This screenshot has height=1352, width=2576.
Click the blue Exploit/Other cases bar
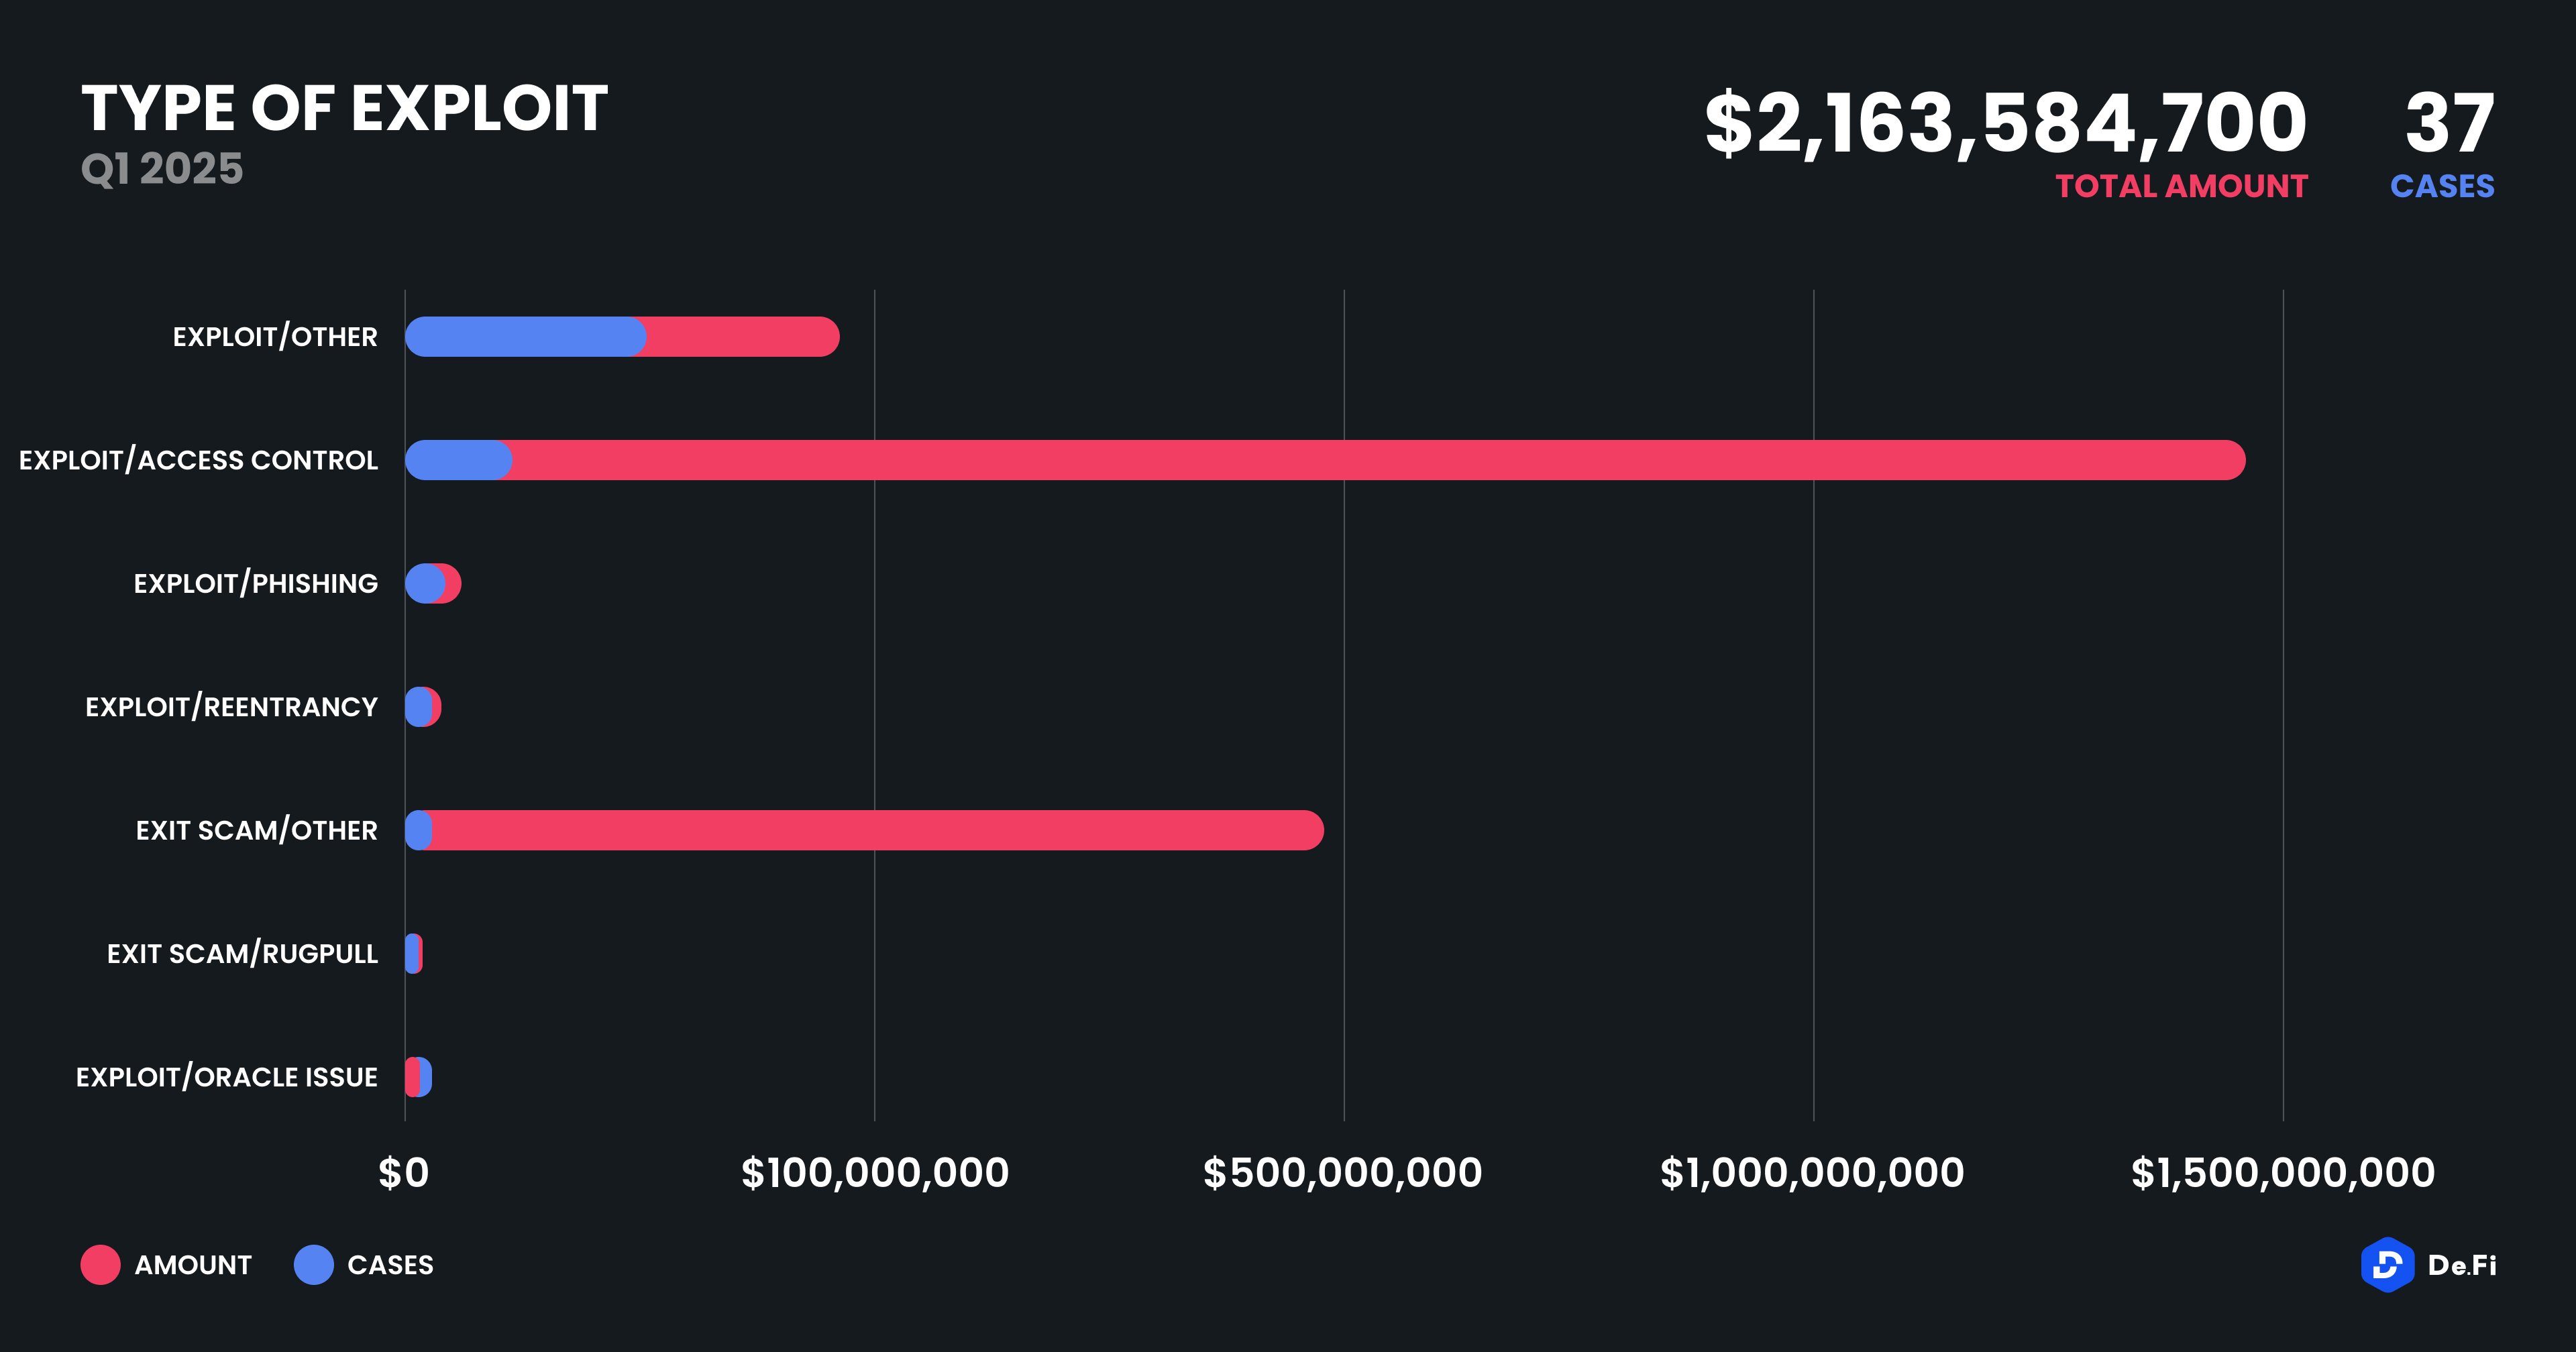click(x=525, y=337)
